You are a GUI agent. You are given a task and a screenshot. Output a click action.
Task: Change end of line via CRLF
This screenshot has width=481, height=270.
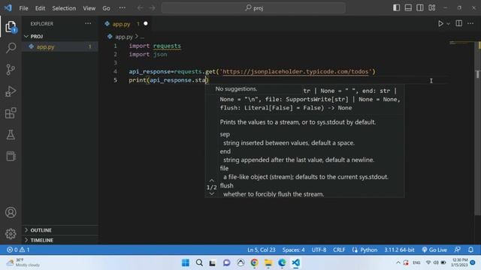point(339,250)
